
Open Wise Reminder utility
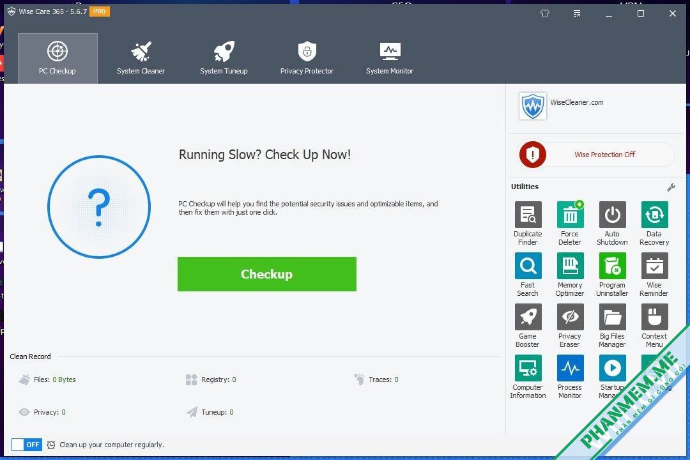point(654,275)
